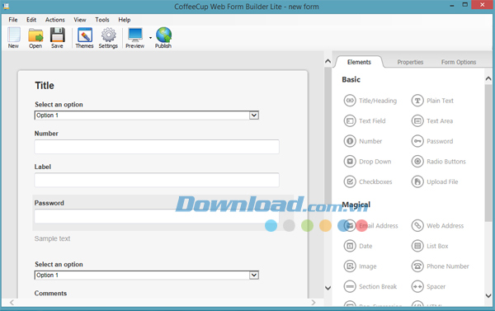495x311 pixels.
Task: Add a Radio Buttons element
Action: 439,162
